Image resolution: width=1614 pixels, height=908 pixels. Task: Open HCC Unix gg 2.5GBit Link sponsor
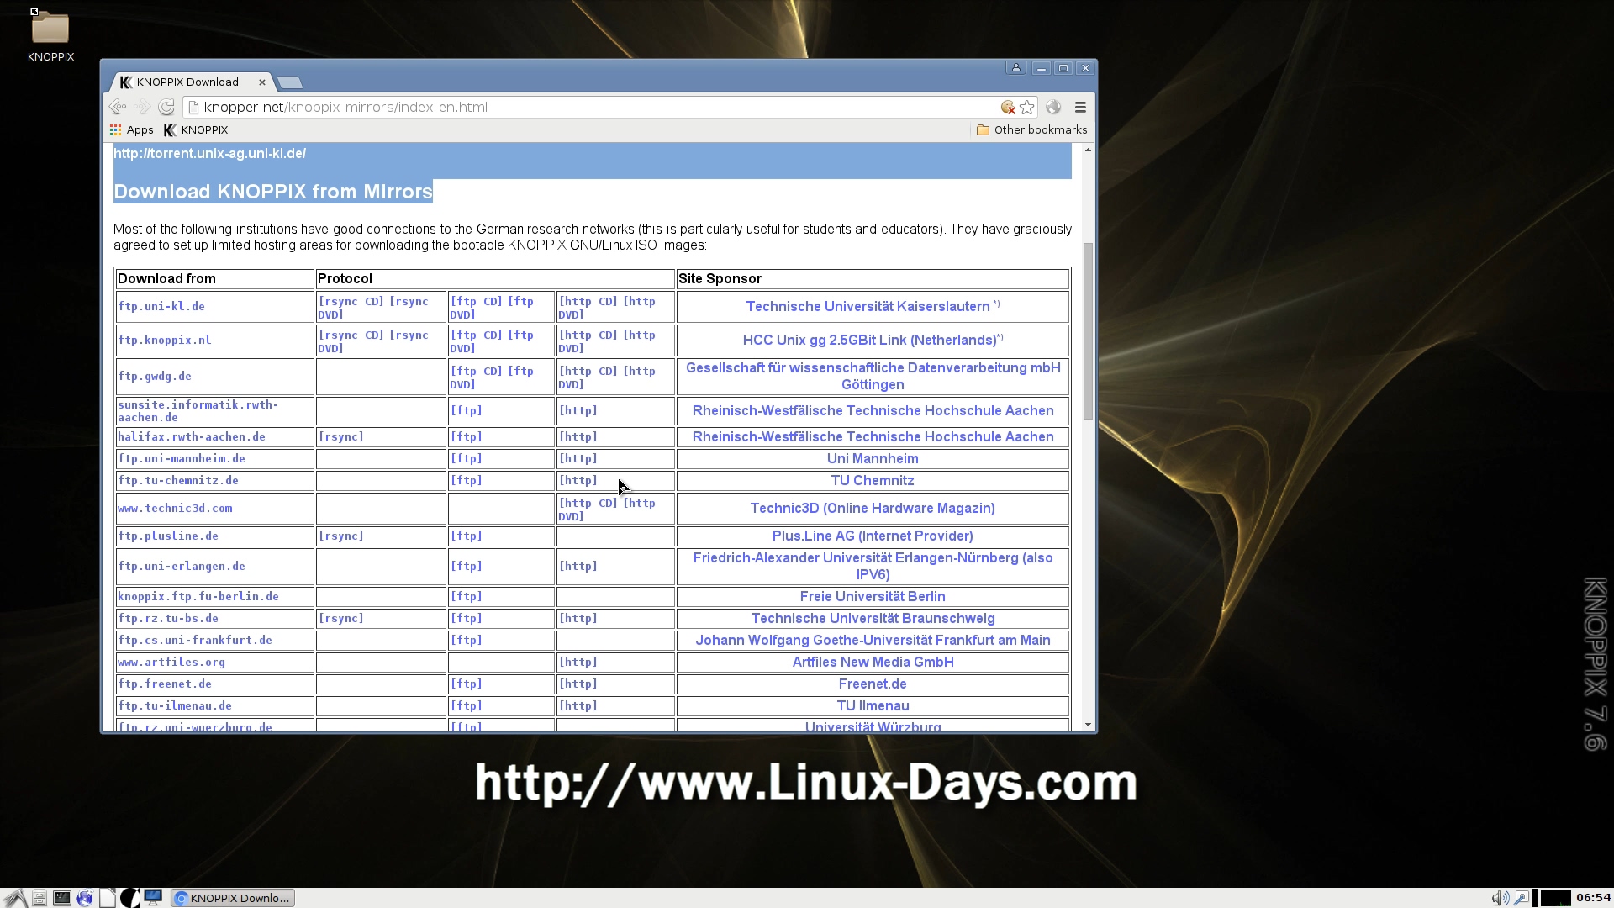[869, 340]
